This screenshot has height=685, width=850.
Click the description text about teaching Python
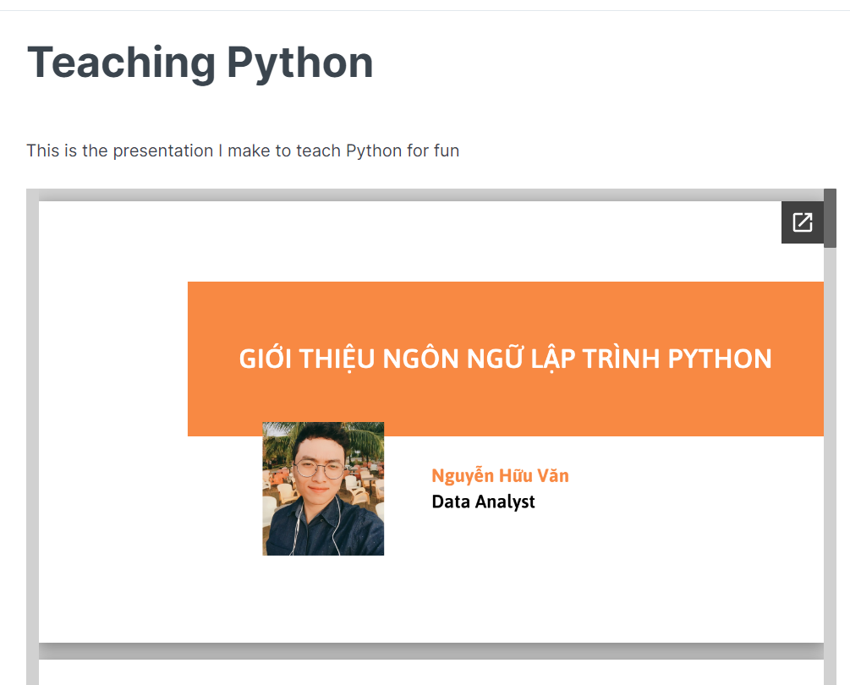tap(243, 151)
